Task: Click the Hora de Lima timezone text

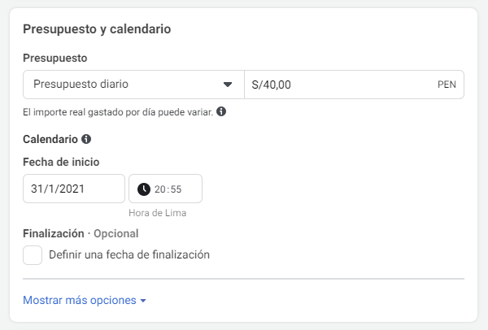Action: click(x=158, y=213)
